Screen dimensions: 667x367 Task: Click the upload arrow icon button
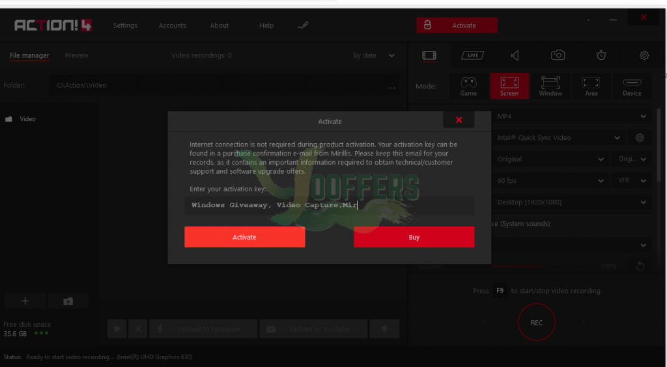(384, 329)
